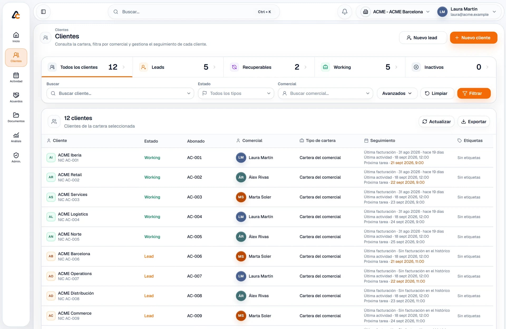Switch to the Recuperables tab
The height and width of the screenshot is (329, 506).
point(269,67)
